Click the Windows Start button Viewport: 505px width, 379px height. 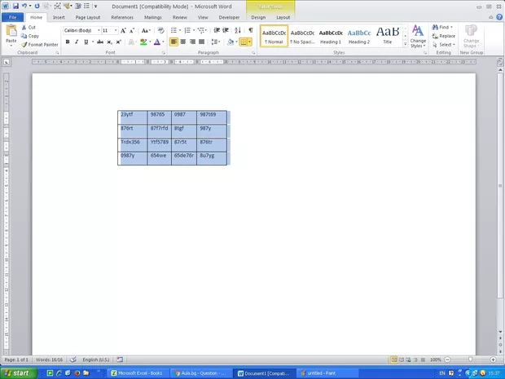(x=18, y=372)
